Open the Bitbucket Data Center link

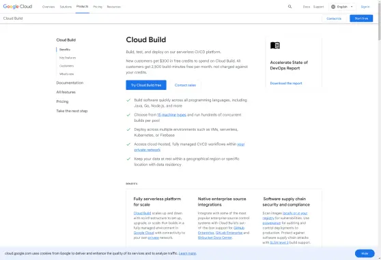(215, 238)
